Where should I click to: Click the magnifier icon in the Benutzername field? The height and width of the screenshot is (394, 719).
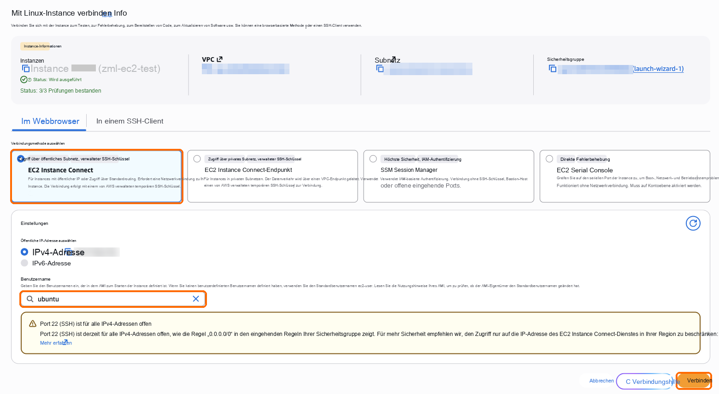point(30,299)
